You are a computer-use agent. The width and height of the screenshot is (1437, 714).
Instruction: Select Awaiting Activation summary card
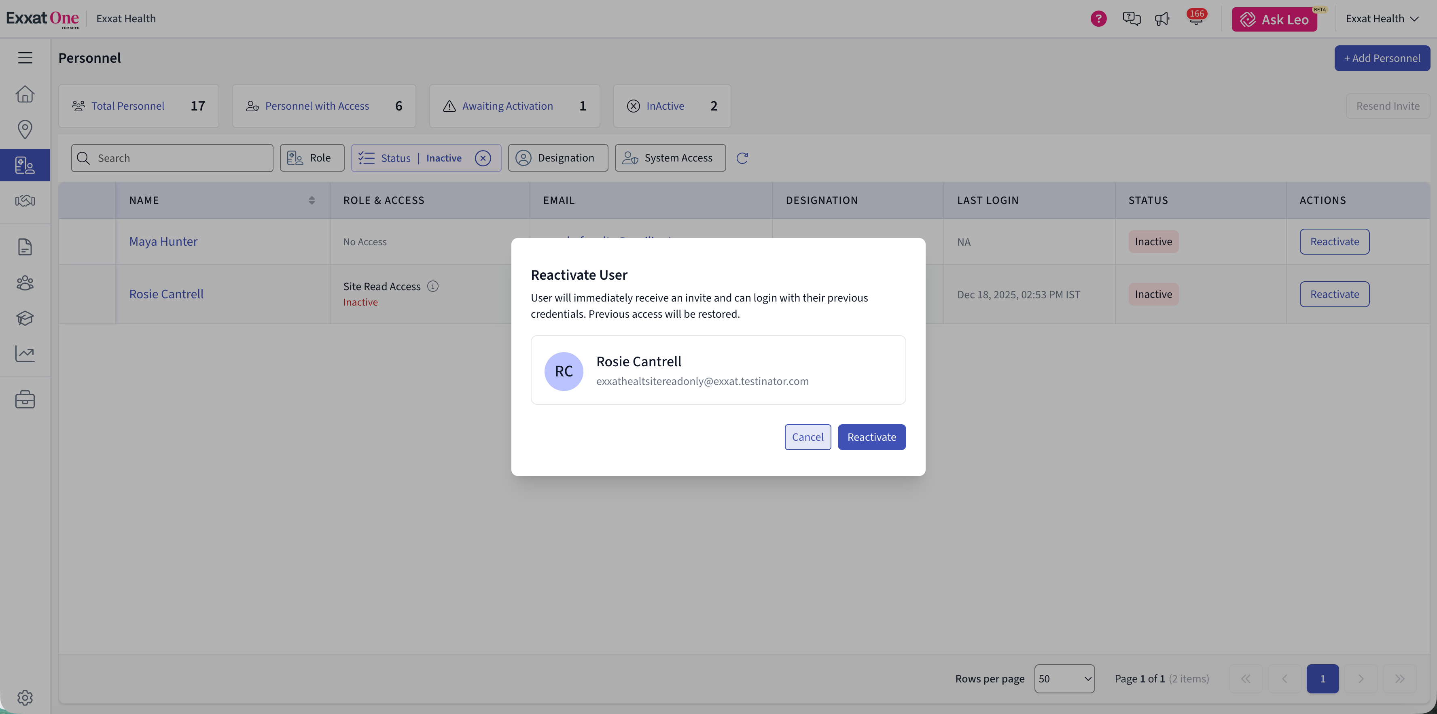(x=514, y=106)
